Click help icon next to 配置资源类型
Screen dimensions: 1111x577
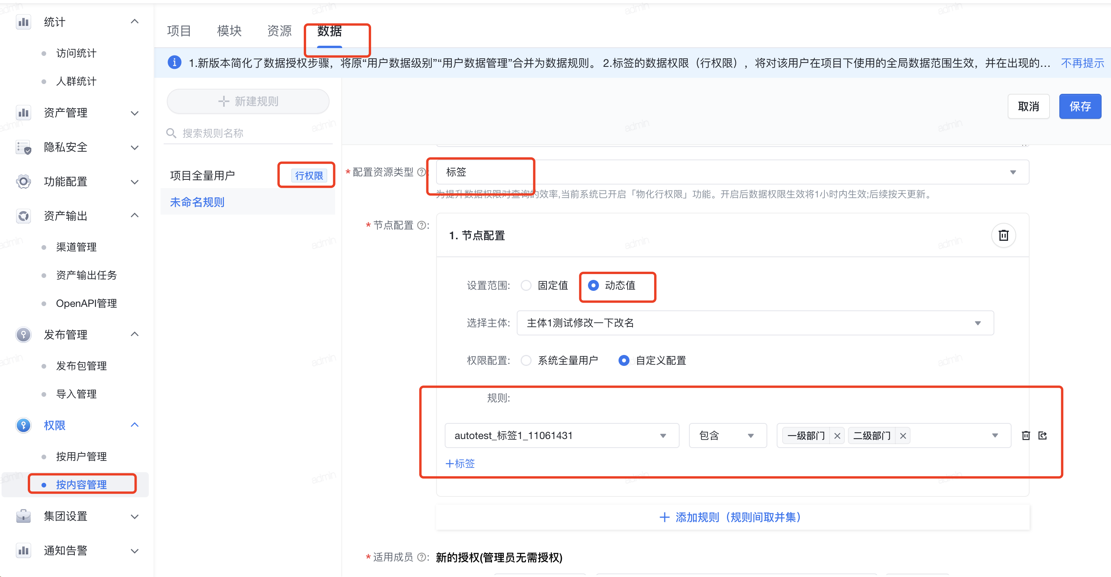point(421,172)
